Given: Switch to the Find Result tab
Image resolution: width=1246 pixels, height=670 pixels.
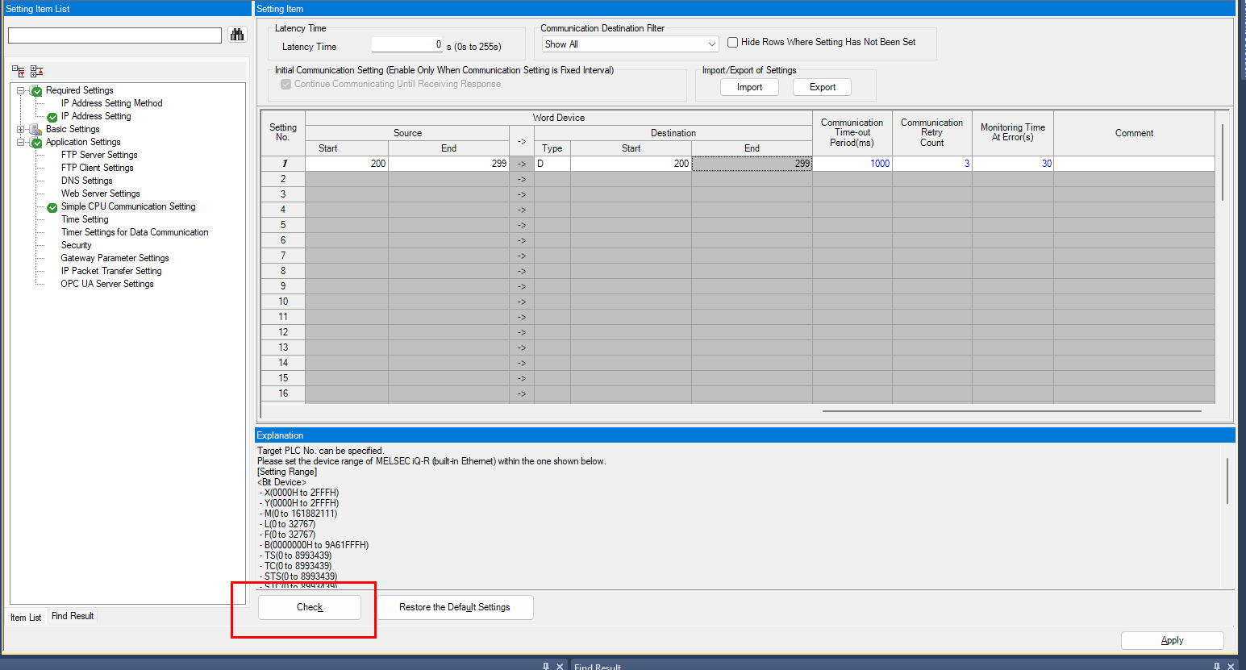Looking at the screenshot, I should 73,616.
